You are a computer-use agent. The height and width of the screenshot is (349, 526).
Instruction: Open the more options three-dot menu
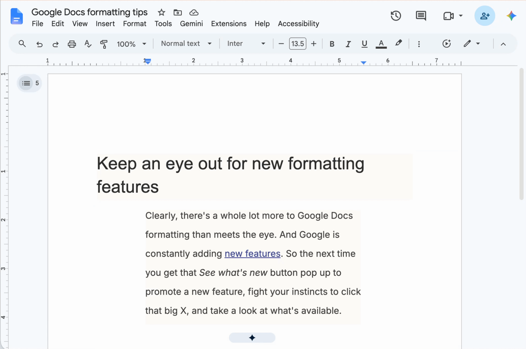[x=419, y=44]
